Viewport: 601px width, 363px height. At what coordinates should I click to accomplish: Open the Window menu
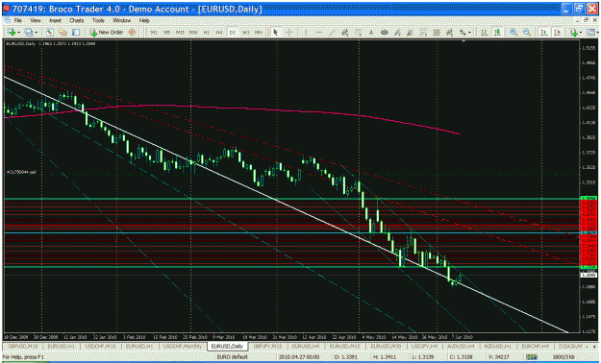coord(121,20)
